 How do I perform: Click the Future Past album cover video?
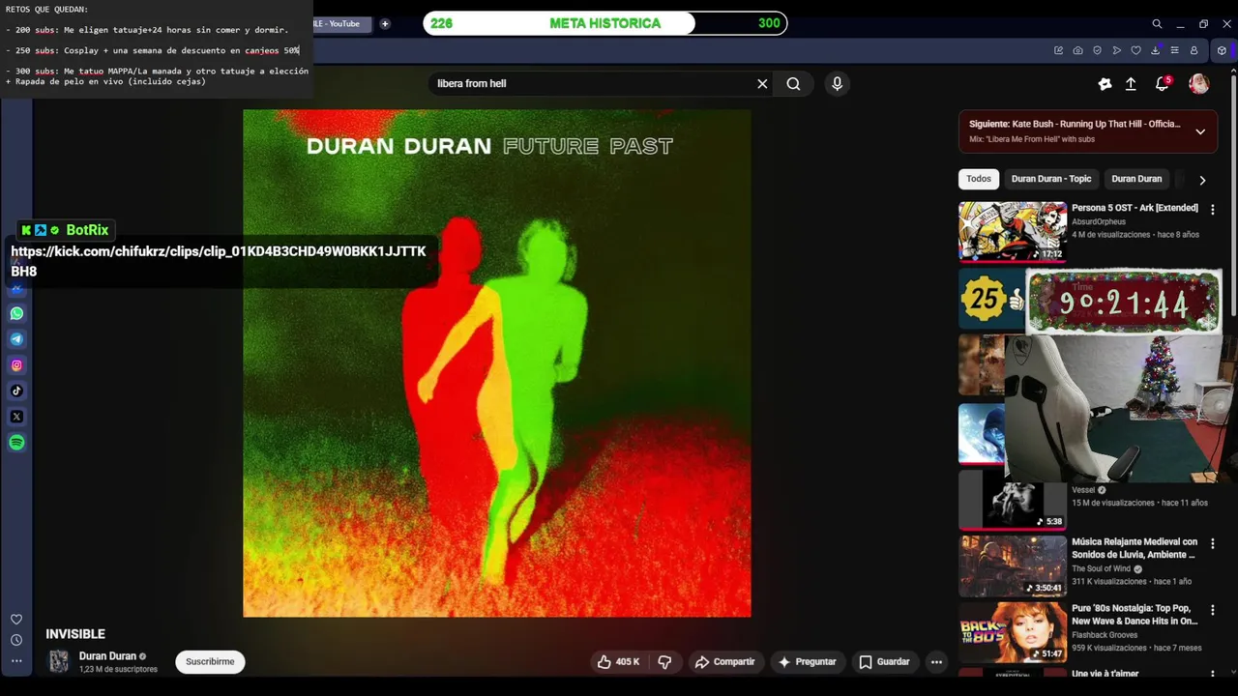point(496,362)
